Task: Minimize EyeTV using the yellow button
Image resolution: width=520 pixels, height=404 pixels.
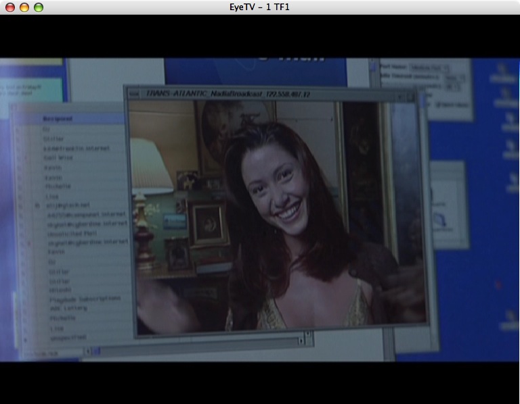Action: tap(24, 7)
